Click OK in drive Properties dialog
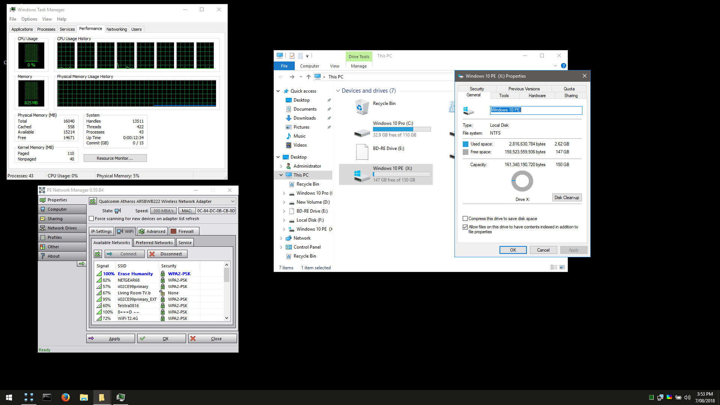 (x=513, y=250)
